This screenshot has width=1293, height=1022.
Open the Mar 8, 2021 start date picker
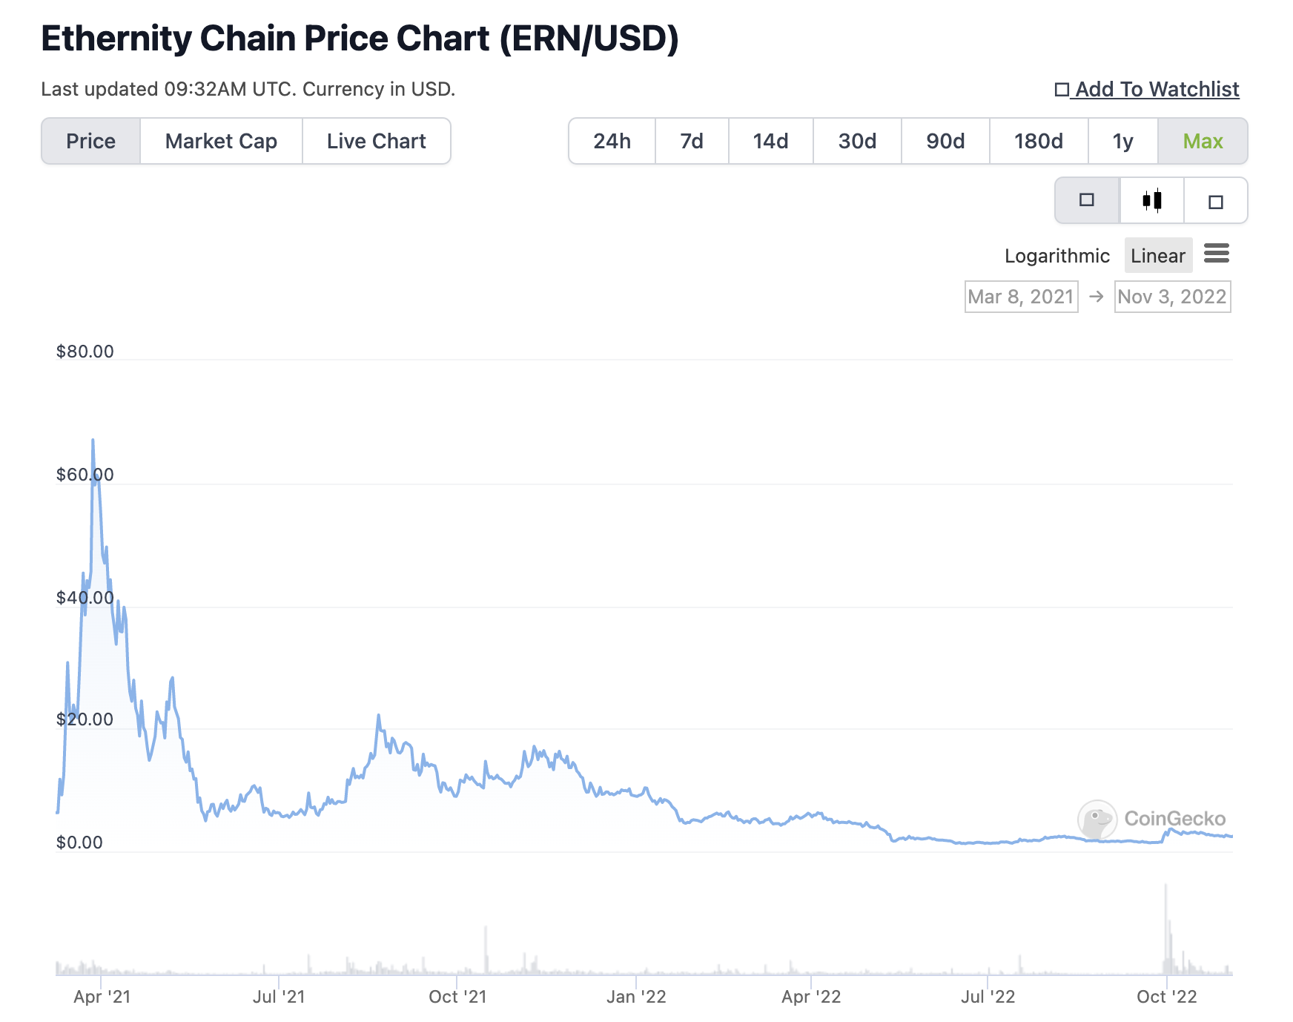[1021, 297]
